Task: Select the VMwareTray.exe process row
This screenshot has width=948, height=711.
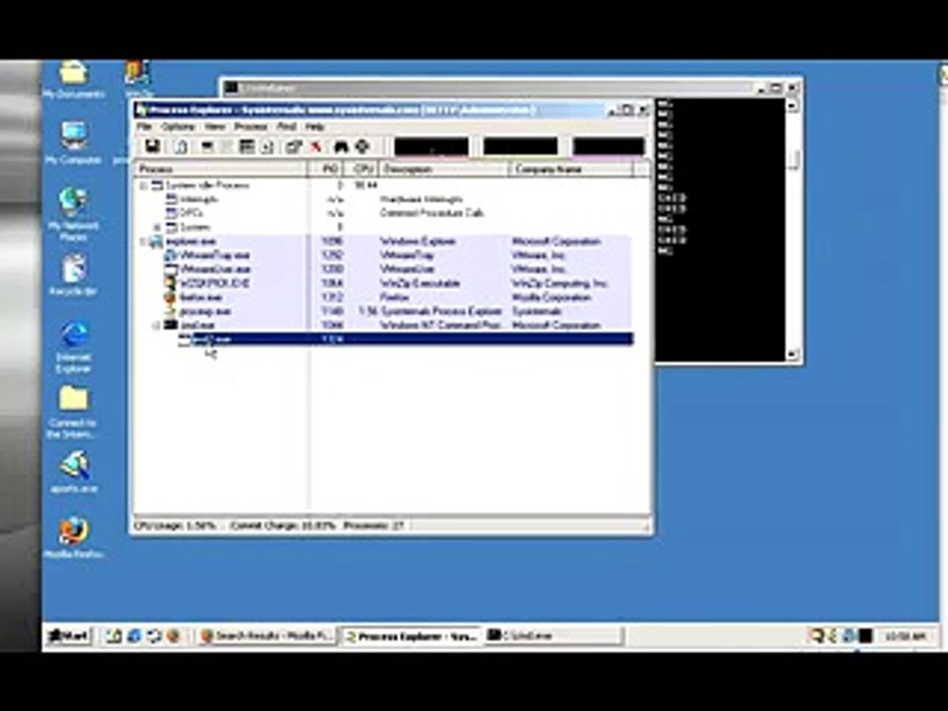Action: tap(384, 255)
